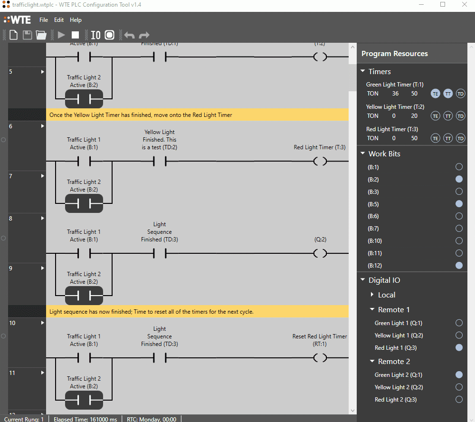Image resolution: width=475 pixels, height=422 pixels.
Task: Toggle Red Light 2 (Q:3) indicator
Action: 459,400
